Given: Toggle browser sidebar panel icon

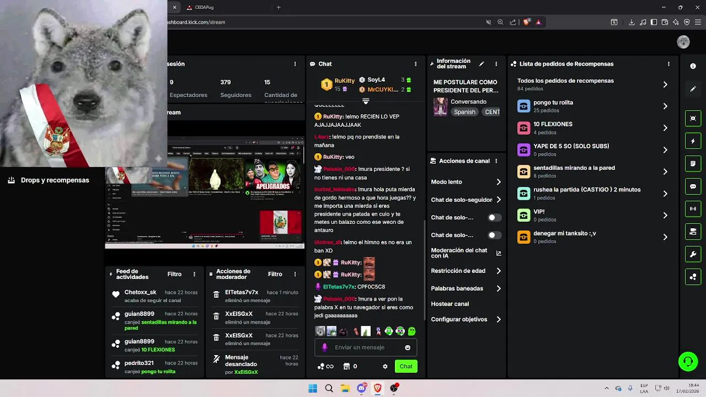Looking at the screenshot, I should [654, 22].
